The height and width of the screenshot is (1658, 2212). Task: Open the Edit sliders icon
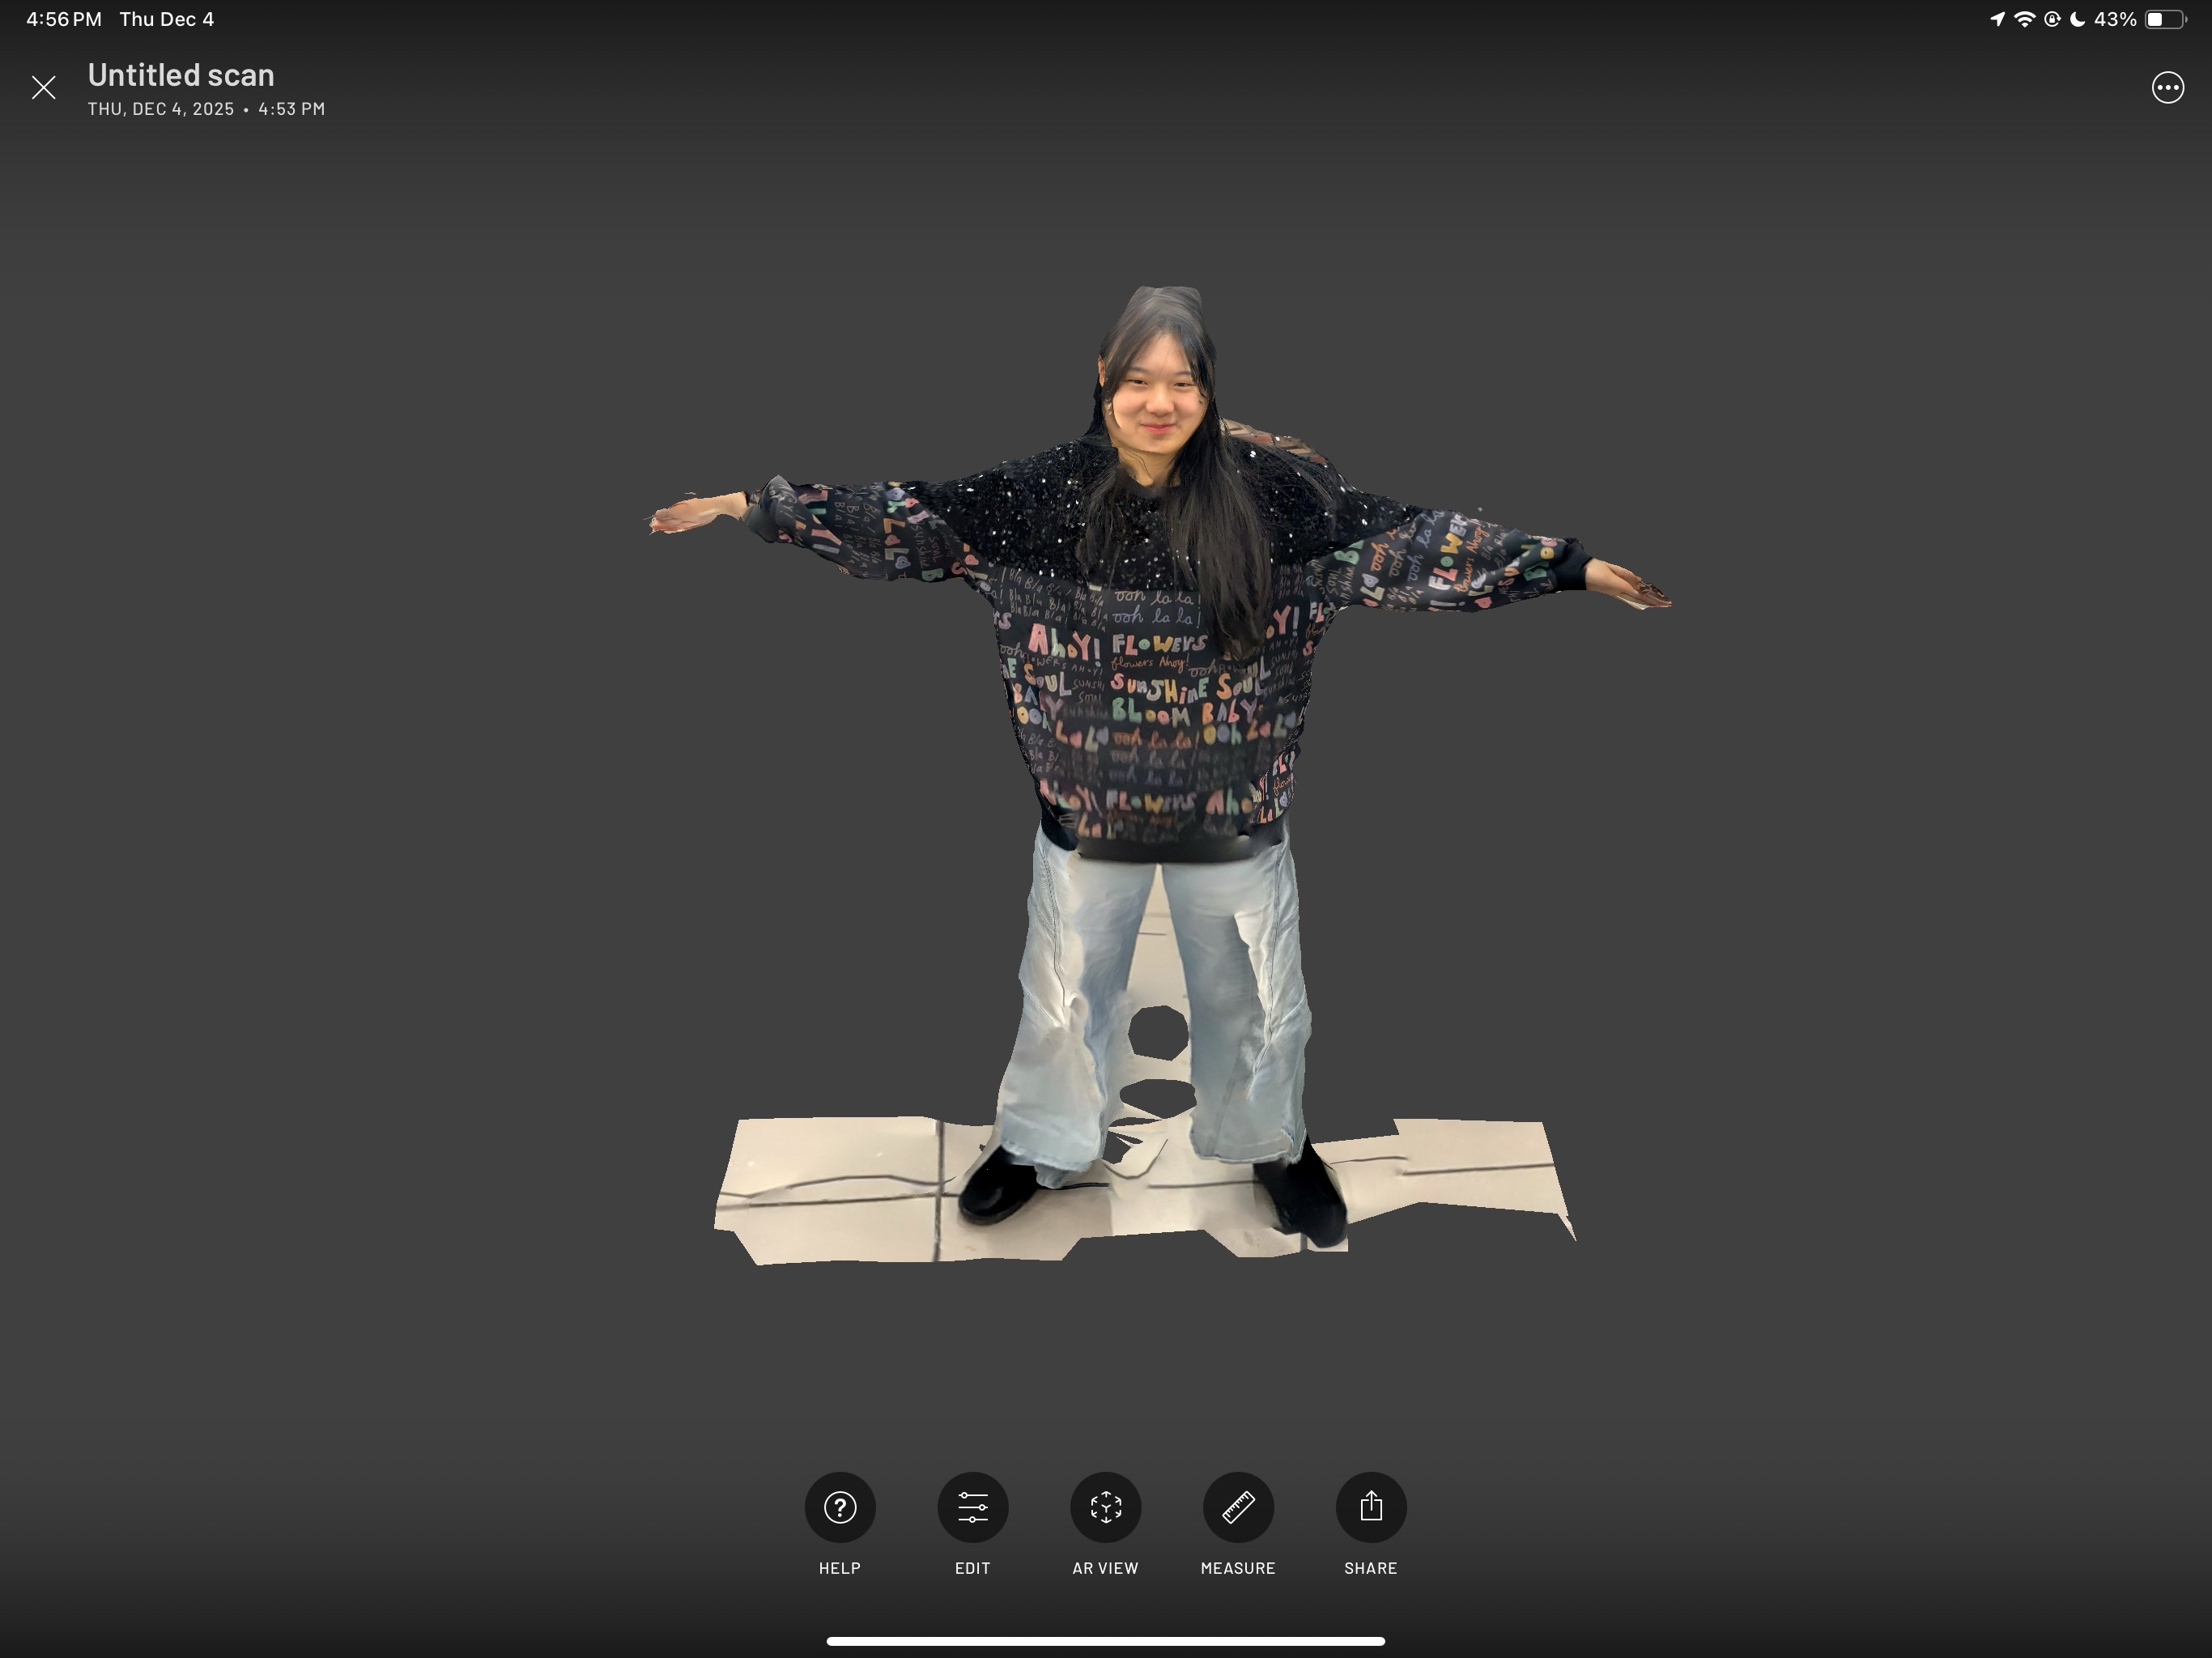[972, 1506]
